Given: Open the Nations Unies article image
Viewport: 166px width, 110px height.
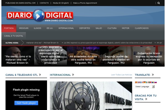Looking at the screenshot, I should pyautogui.click(x=91, y=96).
